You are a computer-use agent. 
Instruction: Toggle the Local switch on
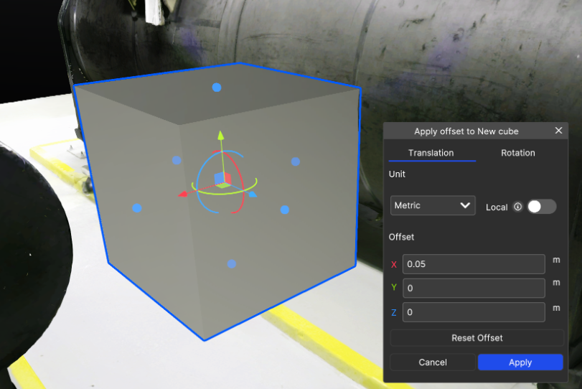coord(541,207)
